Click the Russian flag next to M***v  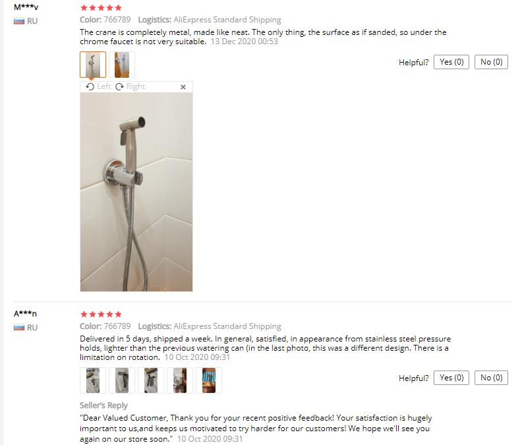click(19, 21)
